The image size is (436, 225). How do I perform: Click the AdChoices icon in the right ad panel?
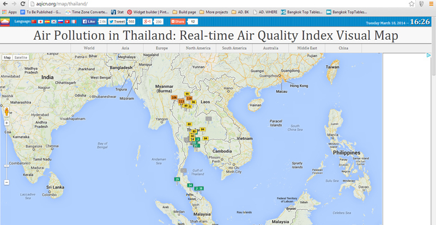point(429,56)
